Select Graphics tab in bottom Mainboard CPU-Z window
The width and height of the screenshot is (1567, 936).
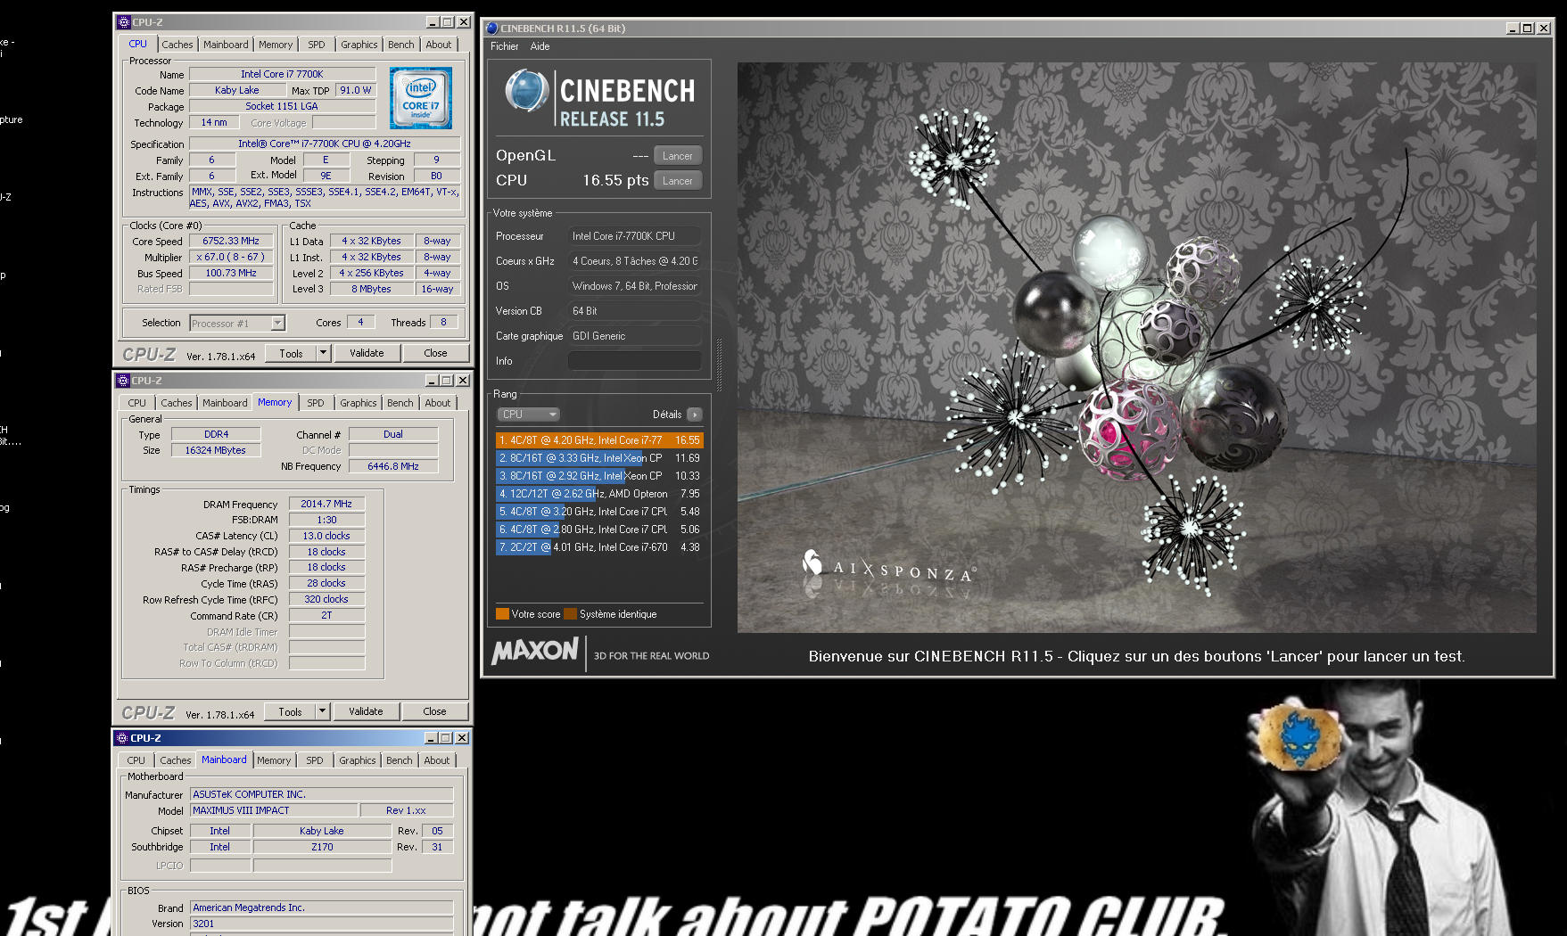point(358,760)
